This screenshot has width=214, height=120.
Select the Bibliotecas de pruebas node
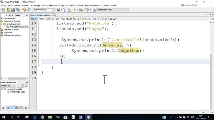pos(12,35)
